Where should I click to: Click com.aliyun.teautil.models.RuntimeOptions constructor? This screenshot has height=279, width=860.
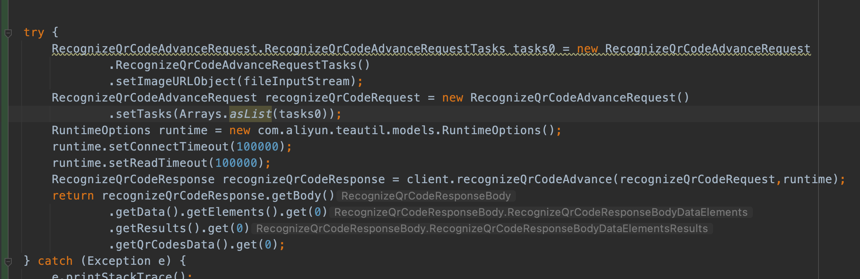(x=399, y=130)
